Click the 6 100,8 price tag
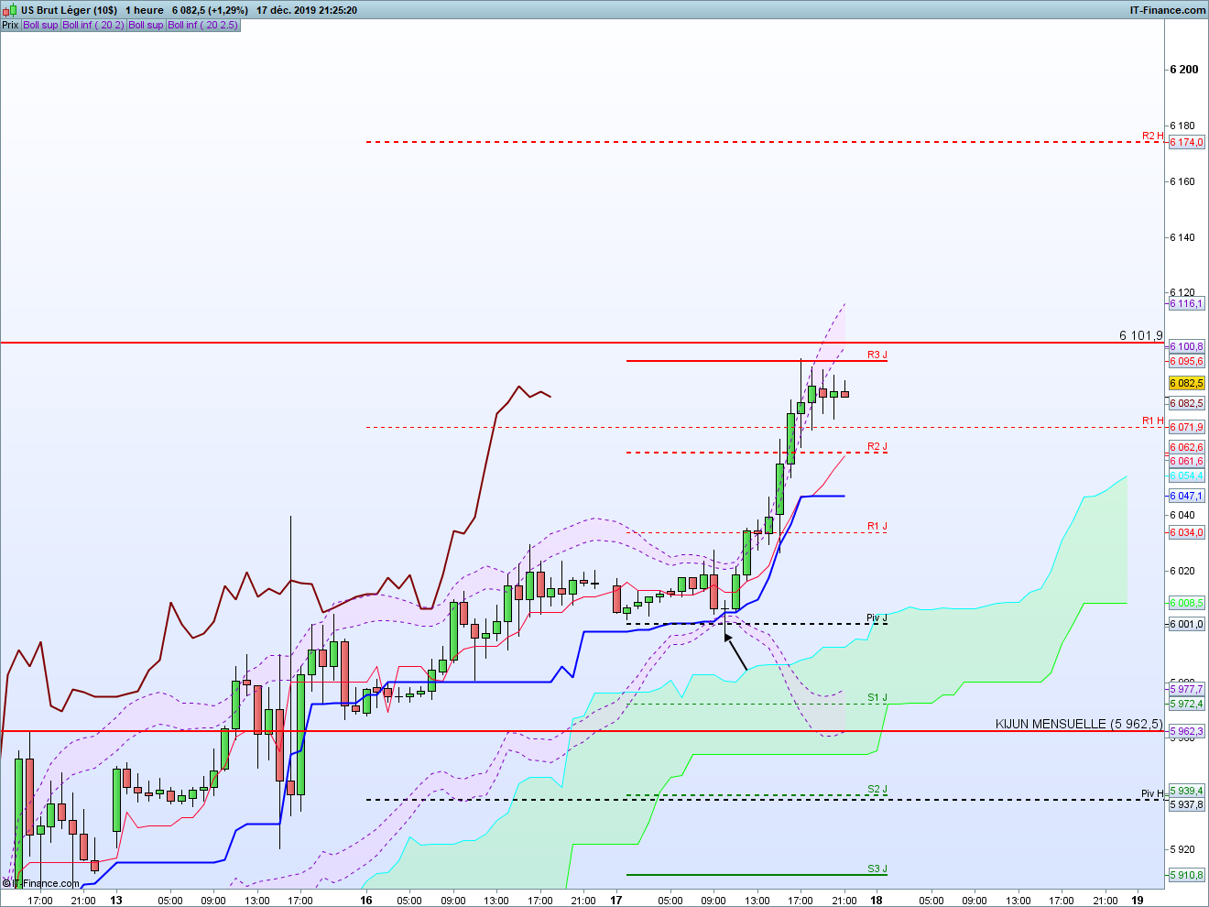Image resolution: width=1209 pixels, height=907 pixels. (1187, 346)
